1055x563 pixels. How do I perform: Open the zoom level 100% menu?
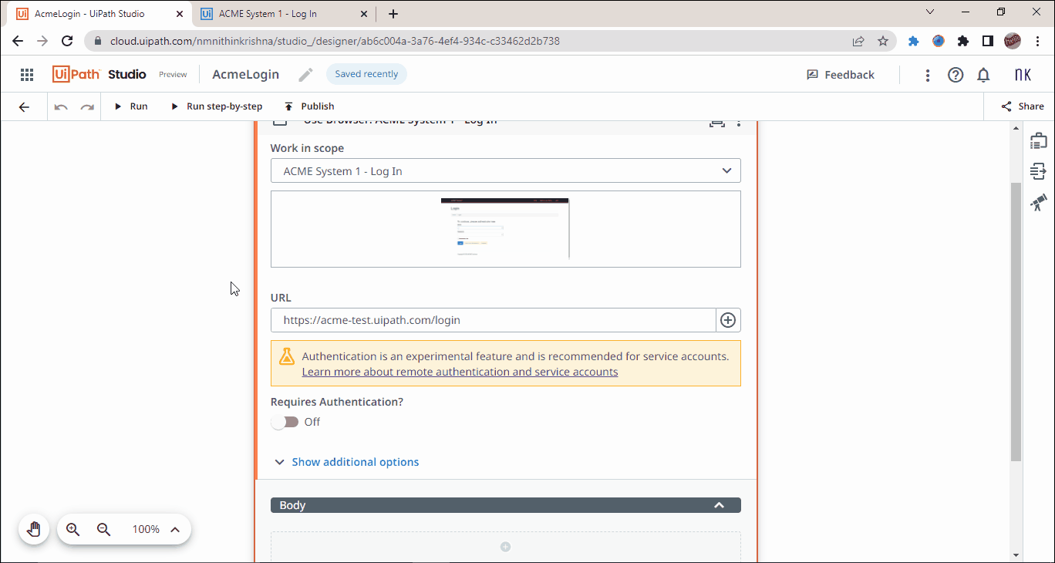pyautogui.click(x=157, y=529)
